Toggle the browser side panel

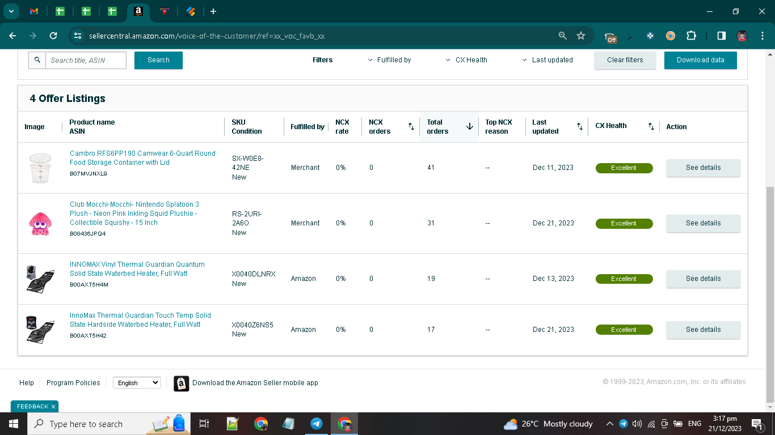coord(721,36)
